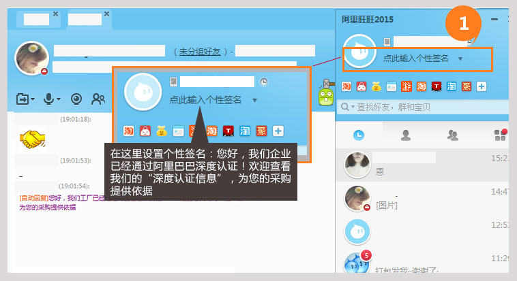Expand the signature dropdown arrow in the right panel
The height and width of the screenshot is (281, 517).
click(460, 59)
